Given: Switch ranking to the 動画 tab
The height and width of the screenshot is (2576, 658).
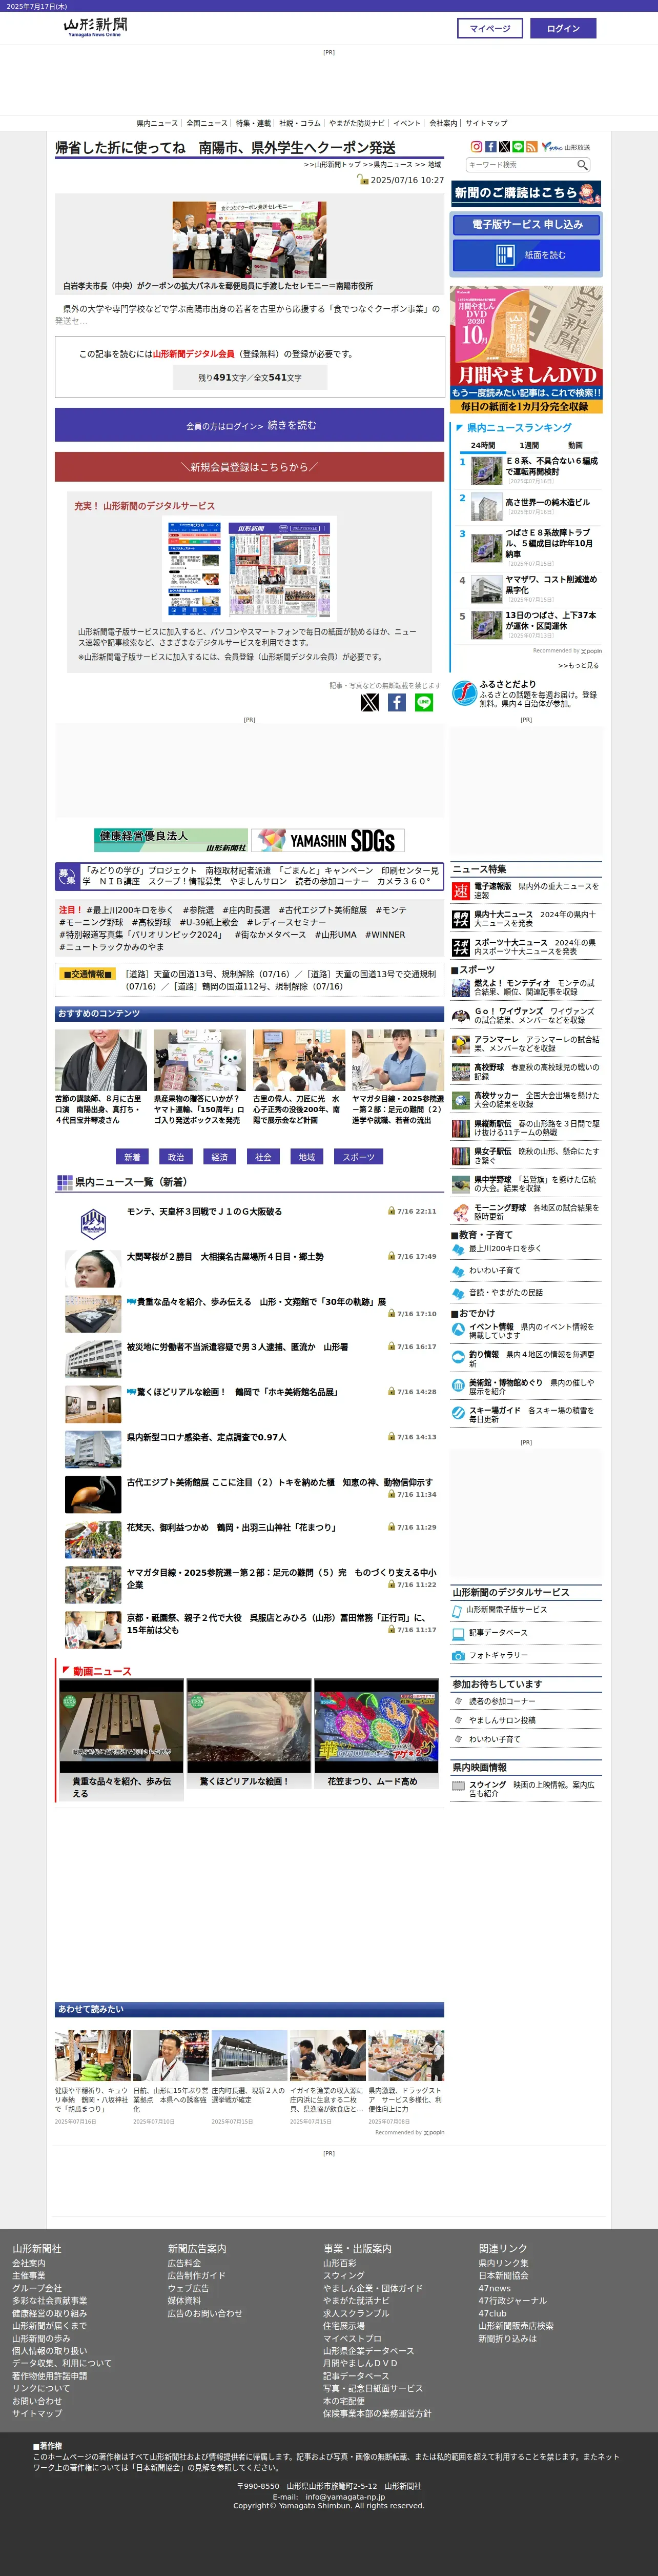Looking at the screenshot, I should [575, 445].
